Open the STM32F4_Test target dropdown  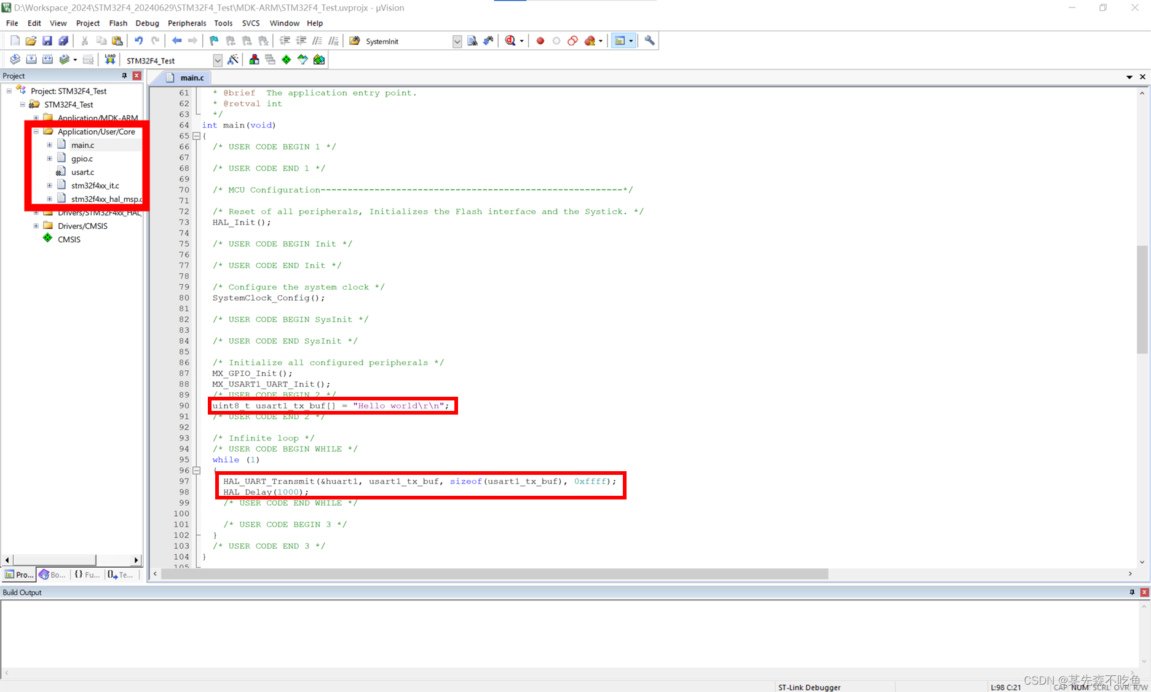[x=218, y=60]
